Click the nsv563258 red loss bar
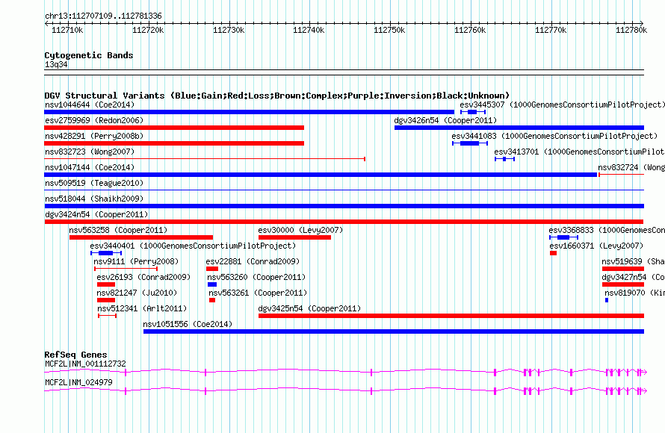Viewport: 665px width, 433px height. tap(141, 237)
